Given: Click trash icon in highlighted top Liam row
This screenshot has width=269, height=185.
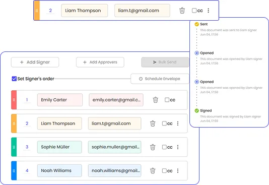Looking at the screenshot, I should pyautogui.click(x=182, y=11).
